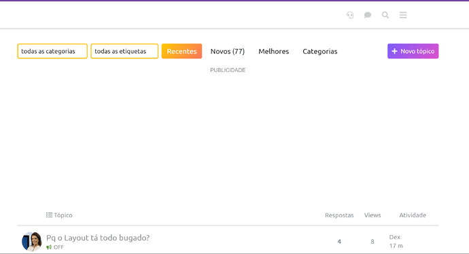Click the PUBLICIDADE label

click(228, 70)
